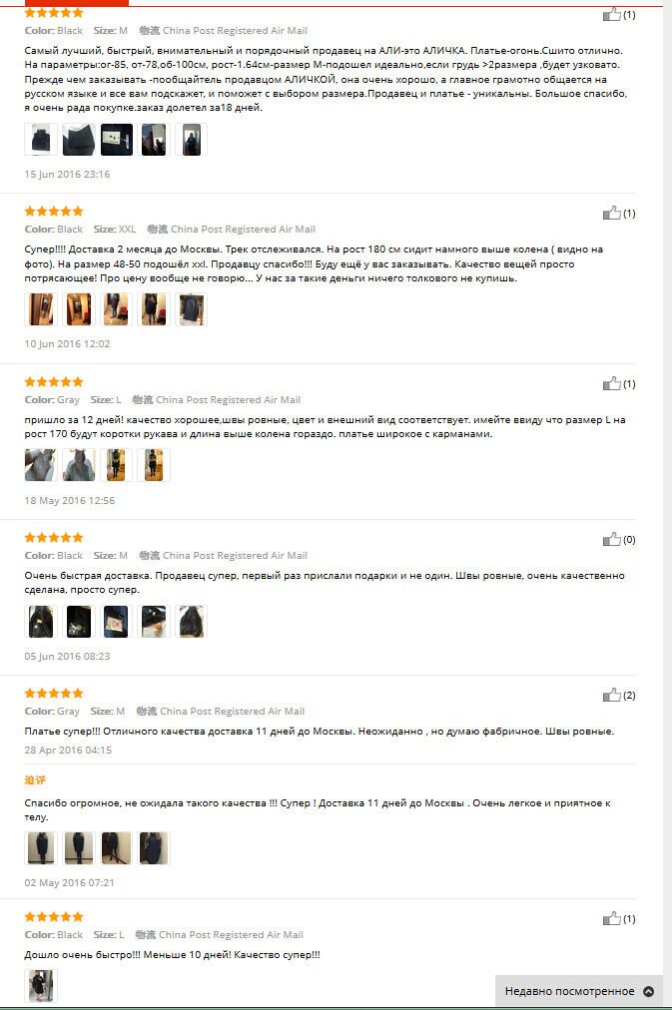The width and height of the screenshot is (672, 1010).
Task: Like the review with (2) likes
Action: pos(611,695)
